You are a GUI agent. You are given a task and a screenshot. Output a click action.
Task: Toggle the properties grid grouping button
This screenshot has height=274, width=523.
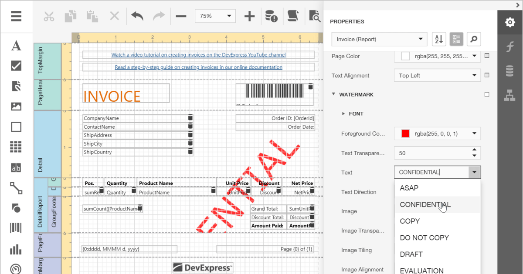click(456, 39)
